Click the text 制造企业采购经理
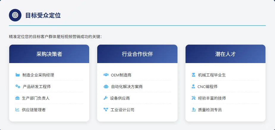This screenshot has height=130, width=275. coord(38,75)
